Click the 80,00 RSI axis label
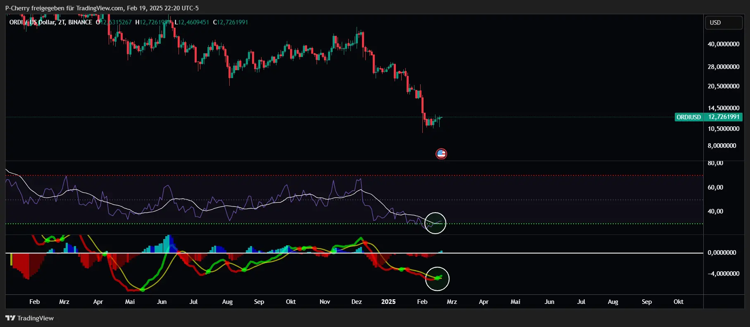Image resolution: width=750 pixels, height=327 pixels. click(715, 163)
